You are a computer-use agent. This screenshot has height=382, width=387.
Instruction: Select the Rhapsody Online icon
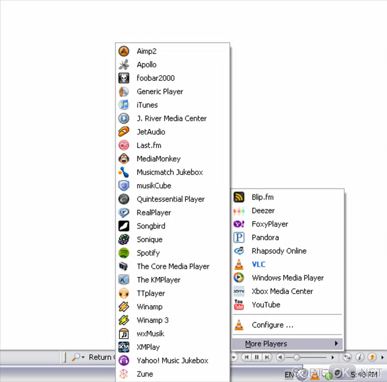(x=239, y=251)
